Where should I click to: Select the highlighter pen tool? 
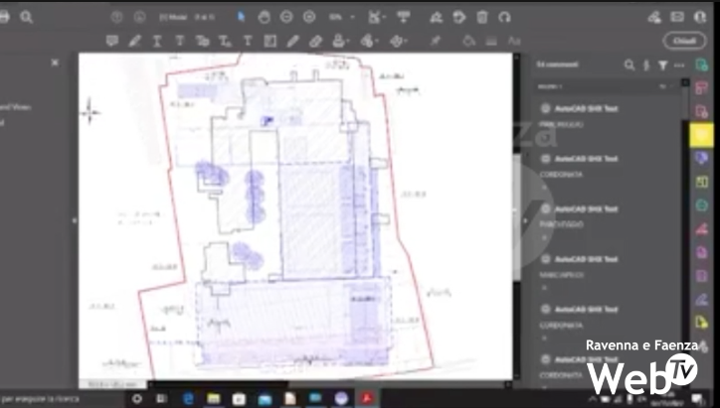coord(133,41)
